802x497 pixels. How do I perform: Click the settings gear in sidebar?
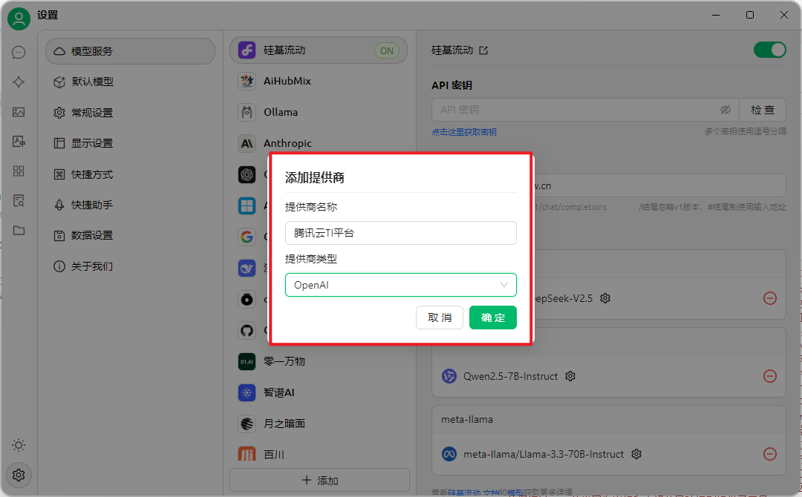pyautogui.click(x=19, y=475)
